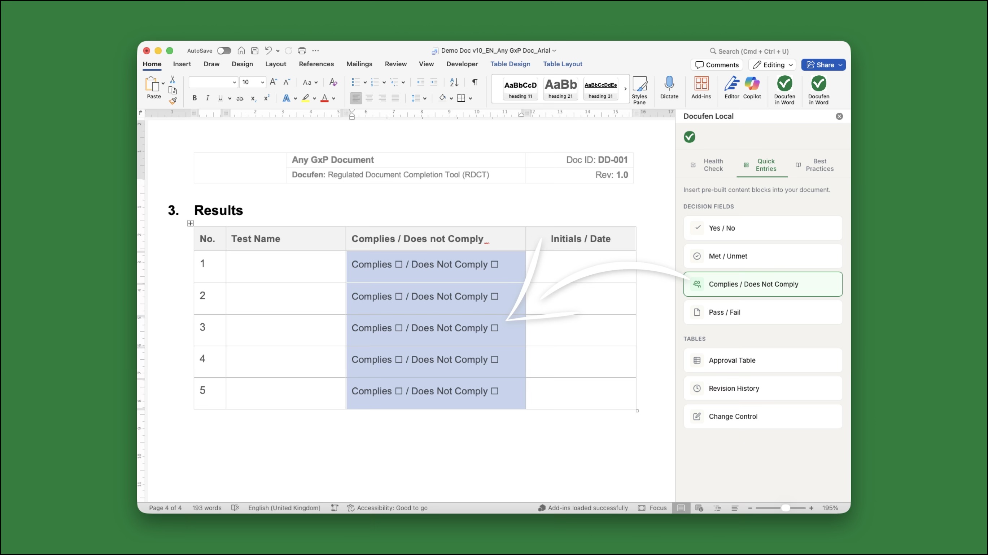Toggle bold formatting
This screenshot has width=988, height=555.
194,98
